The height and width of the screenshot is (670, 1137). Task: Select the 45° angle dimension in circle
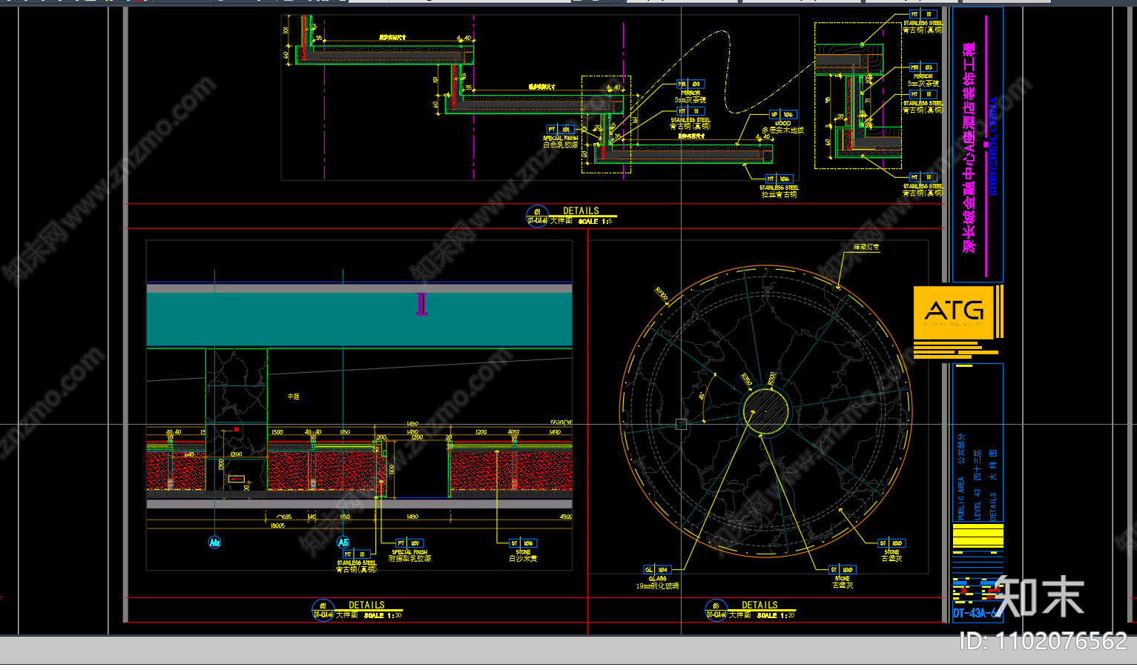[x=702, y=397]
